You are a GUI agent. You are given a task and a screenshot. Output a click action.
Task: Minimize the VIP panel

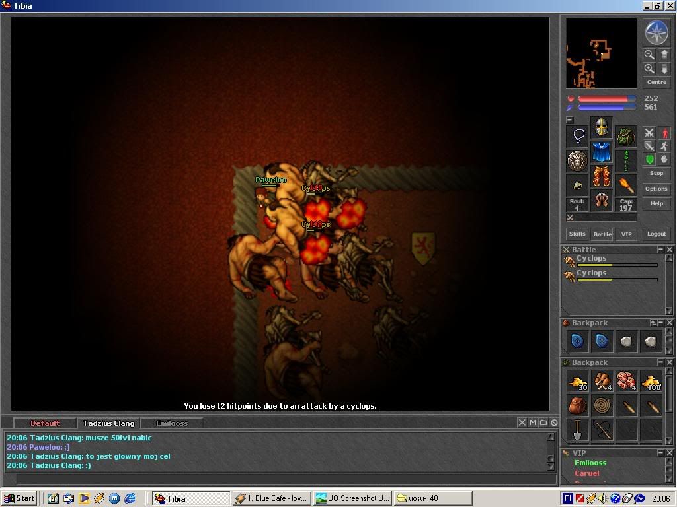click(660, 453)
